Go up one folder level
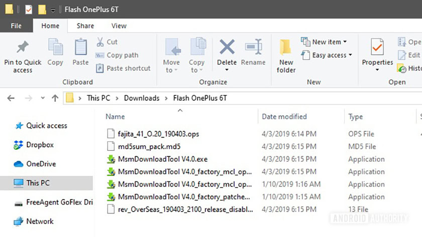This screenshot has height=237, width=422. pos(55,98)
